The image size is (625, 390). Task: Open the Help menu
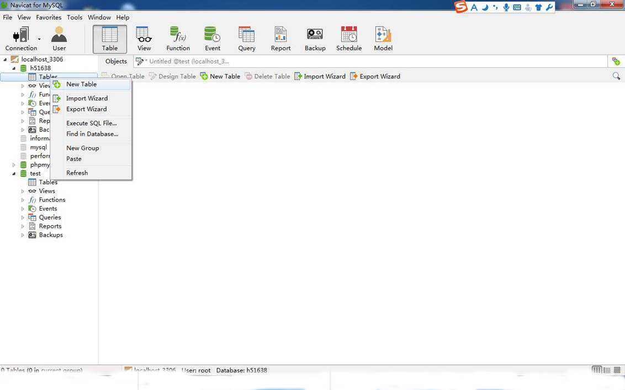[x=123, y=17]
